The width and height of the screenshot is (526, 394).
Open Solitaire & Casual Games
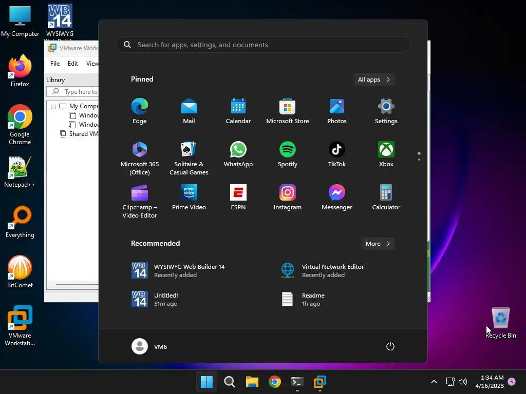pos(189,158)
